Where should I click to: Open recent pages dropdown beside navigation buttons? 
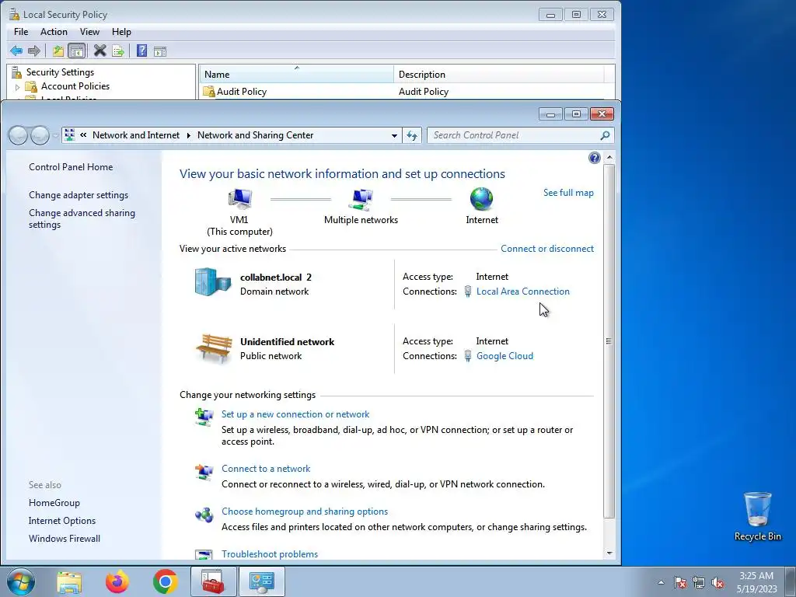[x=55, y=135]
